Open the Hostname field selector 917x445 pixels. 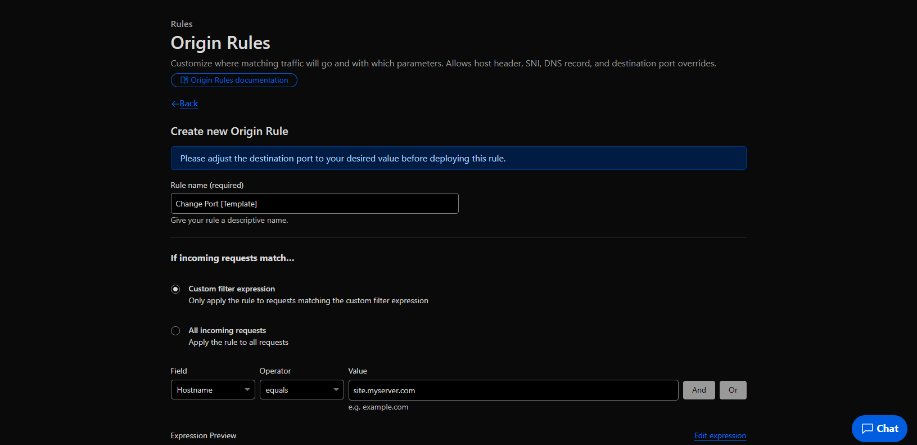tap(208, 390)
